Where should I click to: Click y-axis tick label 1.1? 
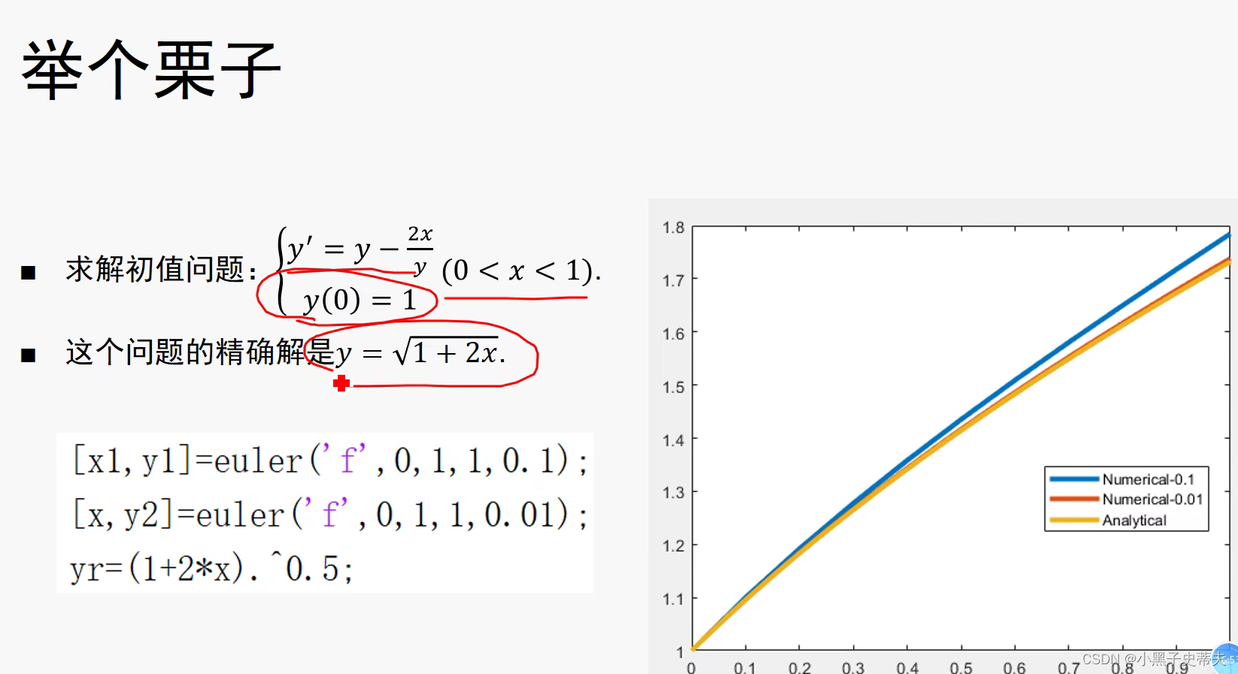[673, 599]
